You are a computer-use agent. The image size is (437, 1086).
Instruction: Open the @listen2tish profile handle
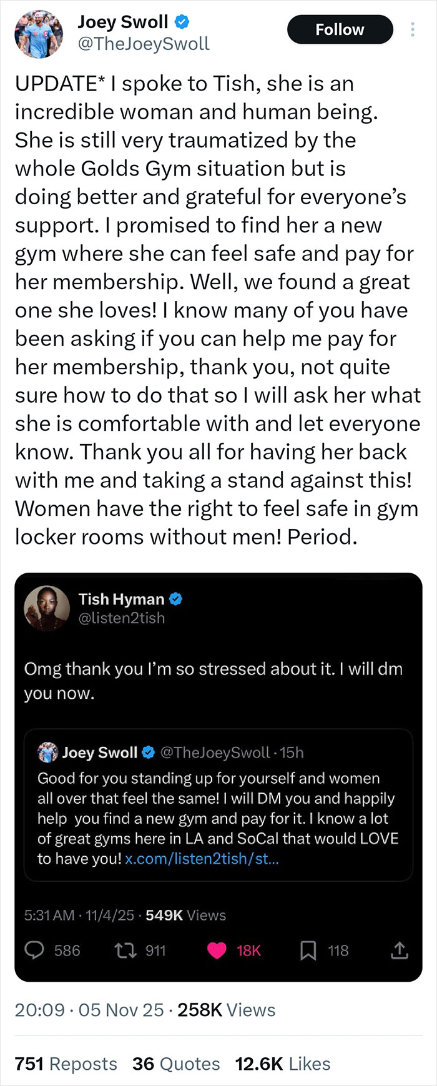pyautogui.click(x=121, y=618)
